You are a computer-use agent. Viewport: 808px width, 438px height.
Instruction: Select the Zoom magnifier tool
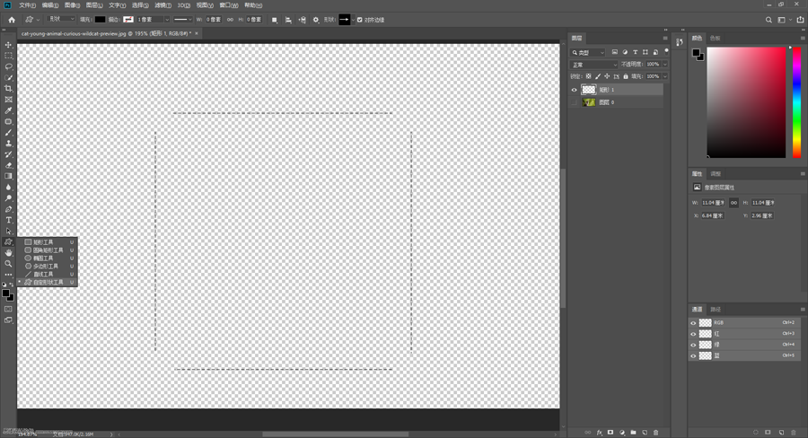(9, 264)
